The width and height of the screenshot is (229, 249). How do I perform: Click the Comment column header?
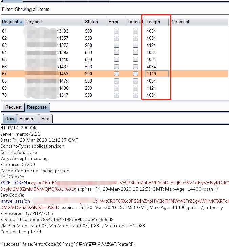click(x=198, y=22)
